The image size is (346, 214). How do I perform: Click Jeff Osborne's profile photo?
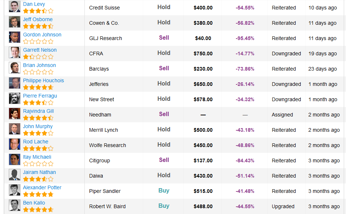point(15,22)
